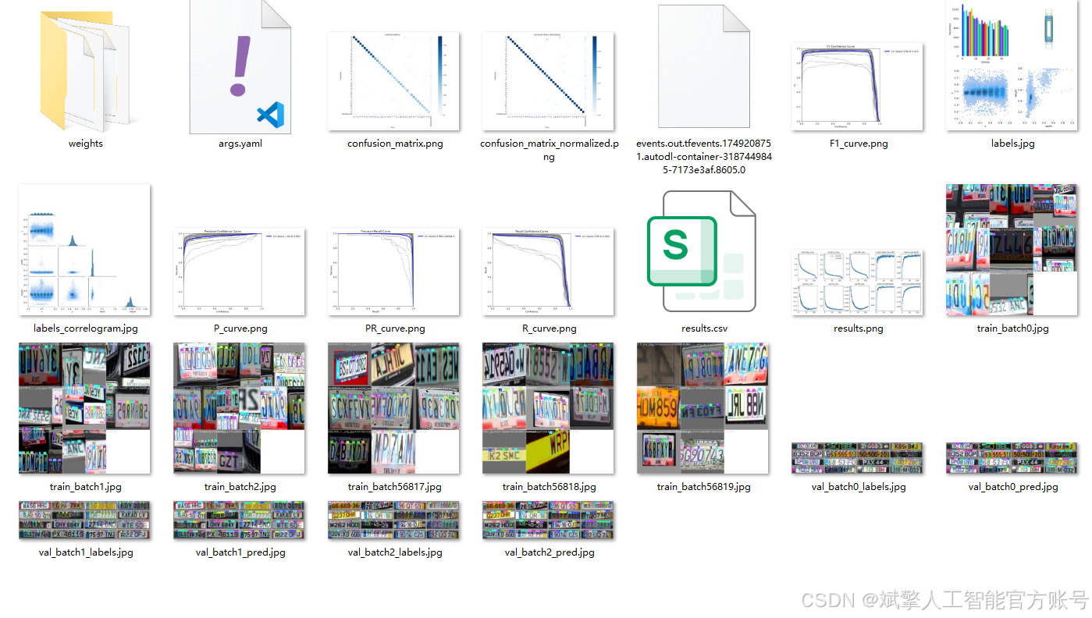Click the file name 'train_batch1.jpg'
This screenshot has width=1092, height=618.
(x=86, y=487)
